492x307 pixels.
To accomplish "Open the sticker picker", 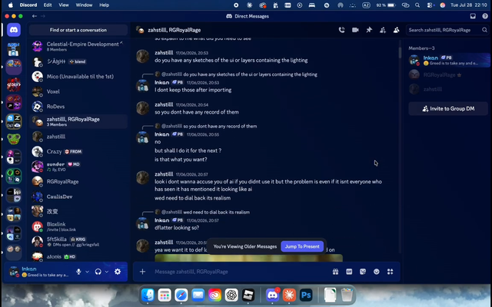I will pyautogui.click(x=363, y=272).
